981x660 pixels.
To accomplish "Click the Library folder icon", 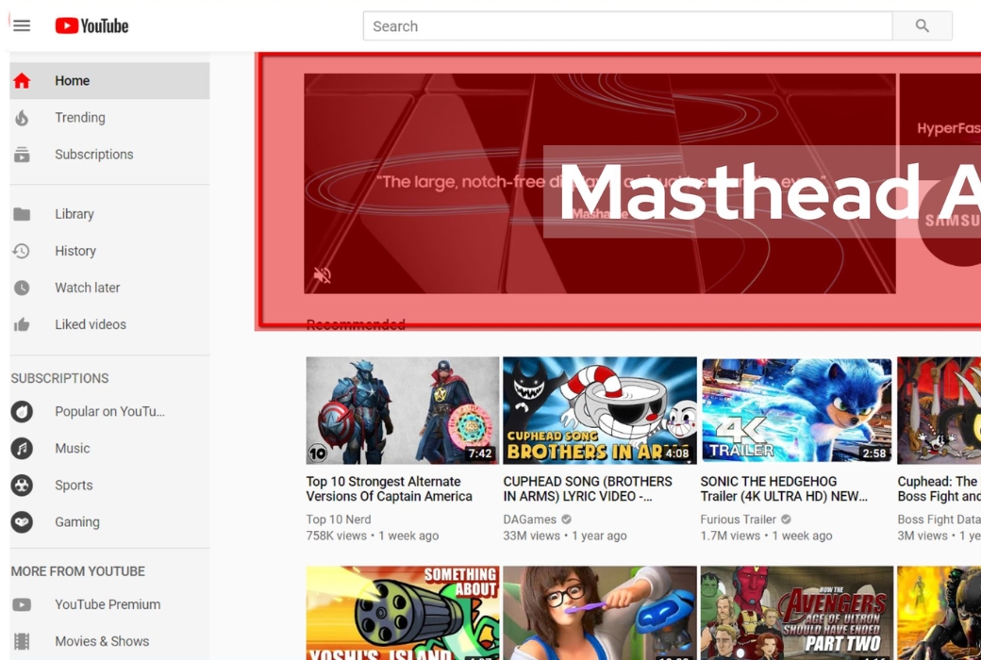I will 22,214.
